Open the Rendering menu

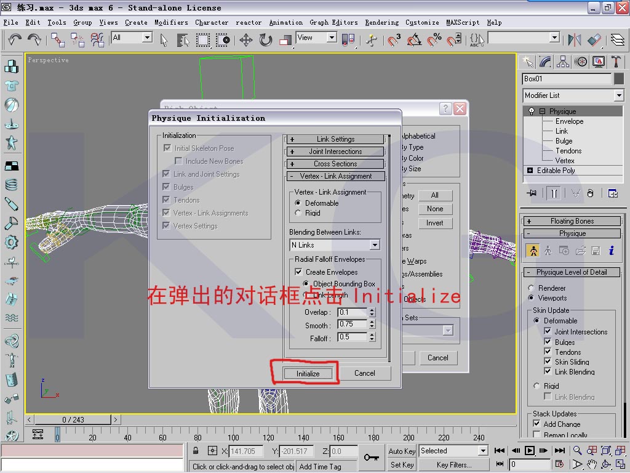point(381,23)
